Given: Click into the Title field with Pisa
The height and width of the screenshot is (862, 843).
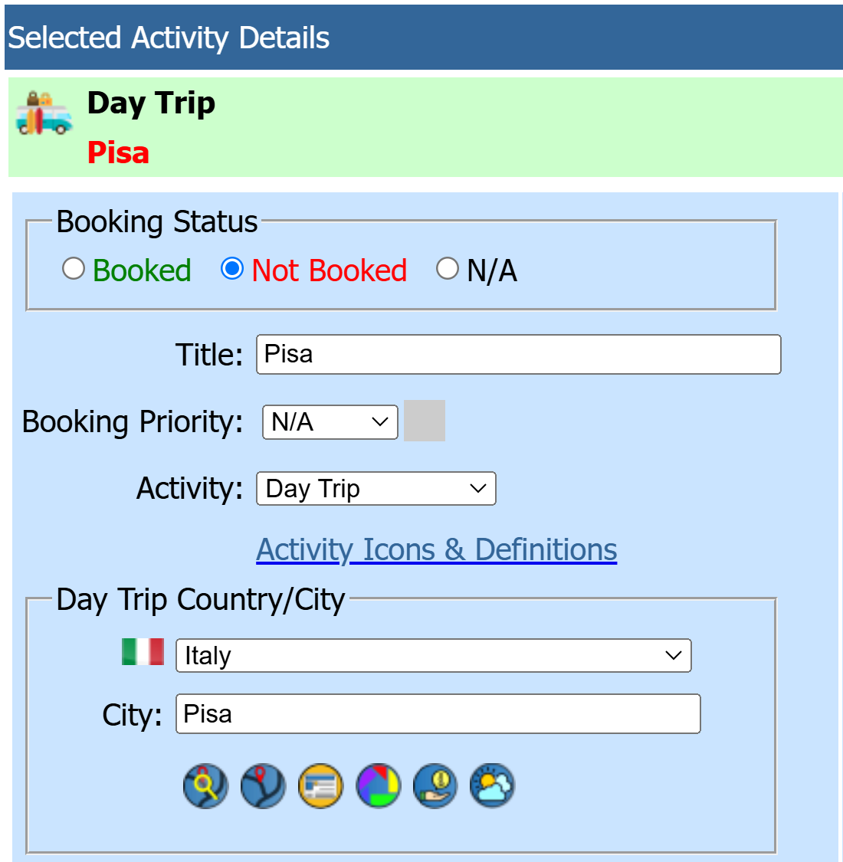Looking at the screenshot, I should click(519, 355).
